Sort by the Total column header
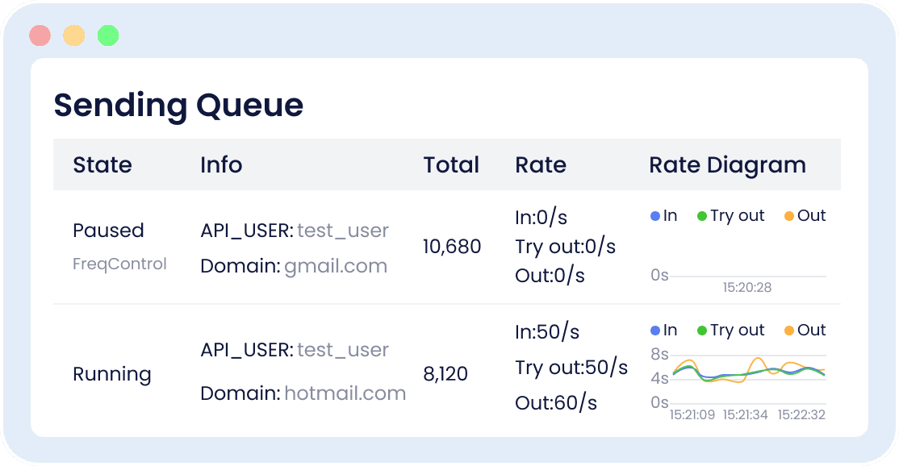The width and height of the screenshot is (899, 466). click(x=450, y=165)
